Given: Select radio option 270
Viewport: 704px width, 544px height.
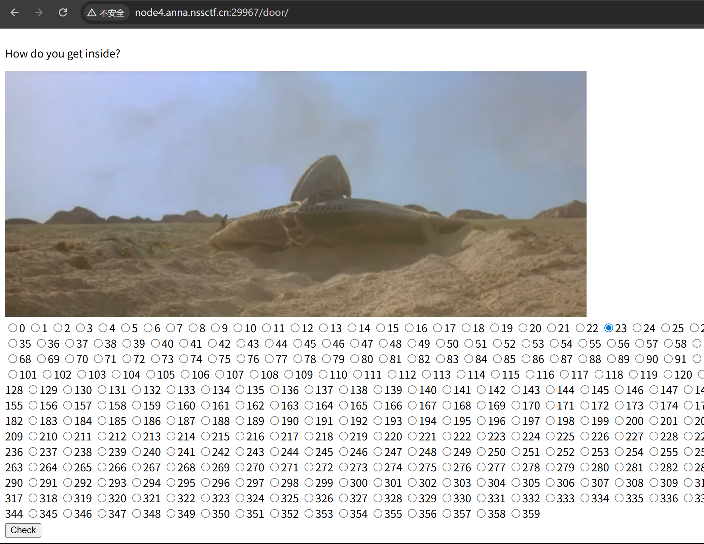Looking at the screenshot, I should point(240,467).
